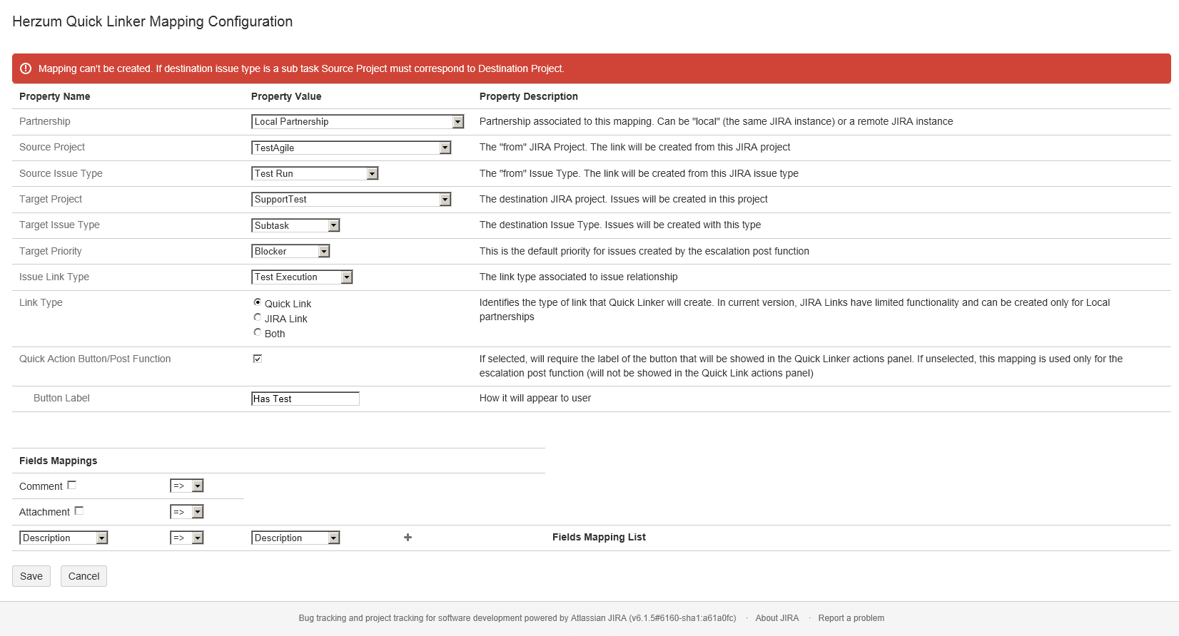Toggle Quick Action Button/Post Function checkbox
Viewport: 1179px width, 636px height.
coord(258,359)
